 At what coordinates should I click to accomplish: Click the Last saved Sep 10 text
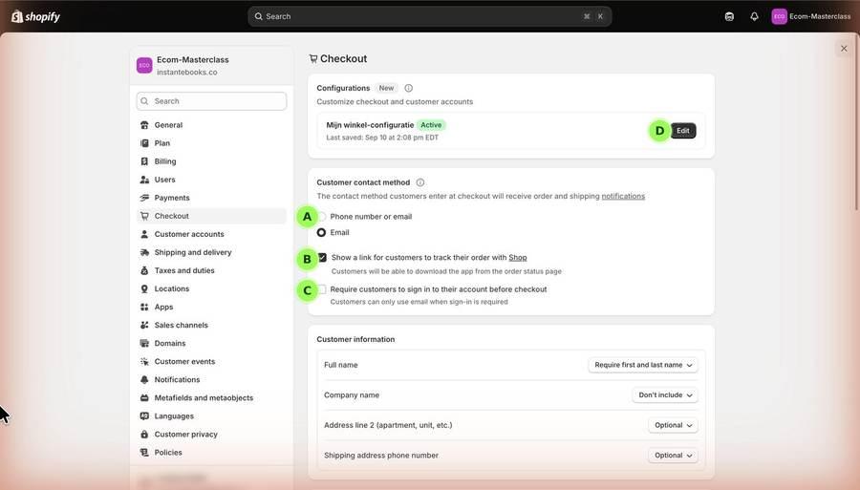click(382, 138)
